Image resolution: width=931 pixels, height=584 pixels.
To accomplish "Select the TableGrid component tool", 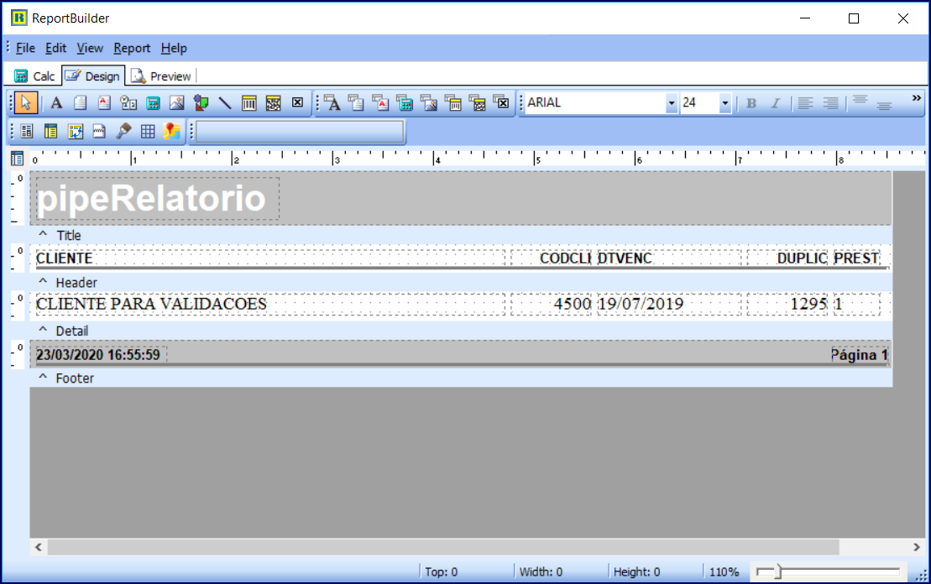I will coord(148,132).
